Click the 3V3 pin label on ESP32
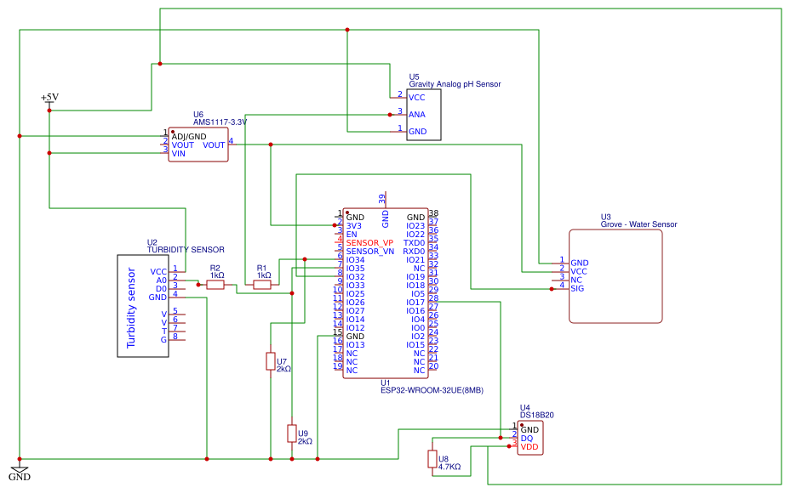Image resolution: width=790 pixels, height=493 pixels. click(x=353, y=226)
